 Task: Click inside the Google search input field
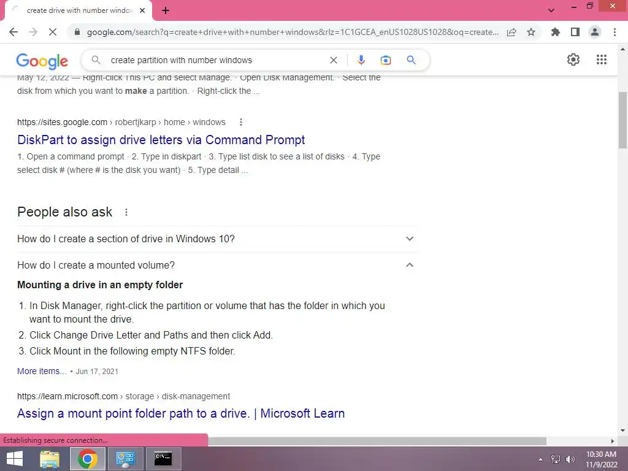(x=216, y=60)
